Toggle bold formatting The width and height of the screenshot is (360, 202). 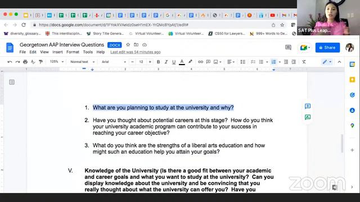coord(158,62)
